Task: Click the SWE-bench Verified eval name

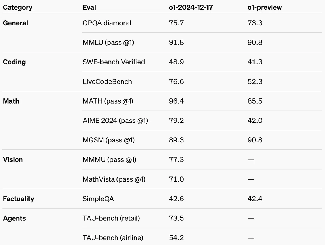Action: tap(114, 62)
